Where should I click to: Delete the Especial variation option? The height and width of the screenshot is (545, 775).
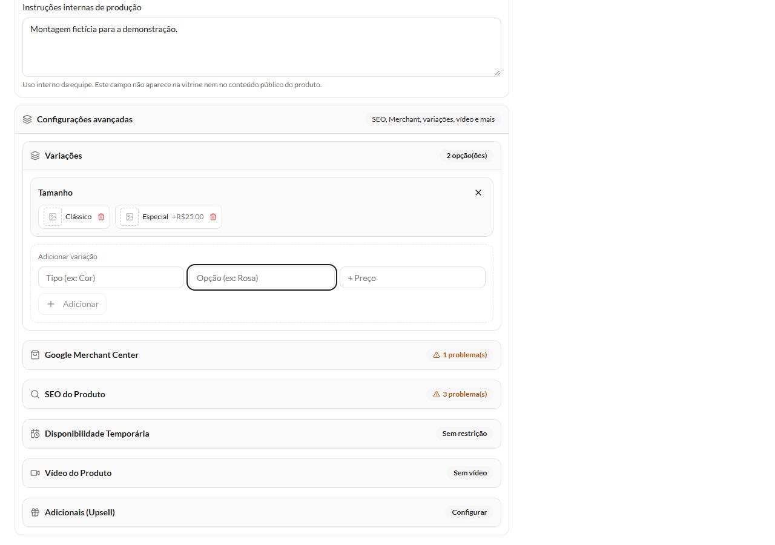point(213,217)
